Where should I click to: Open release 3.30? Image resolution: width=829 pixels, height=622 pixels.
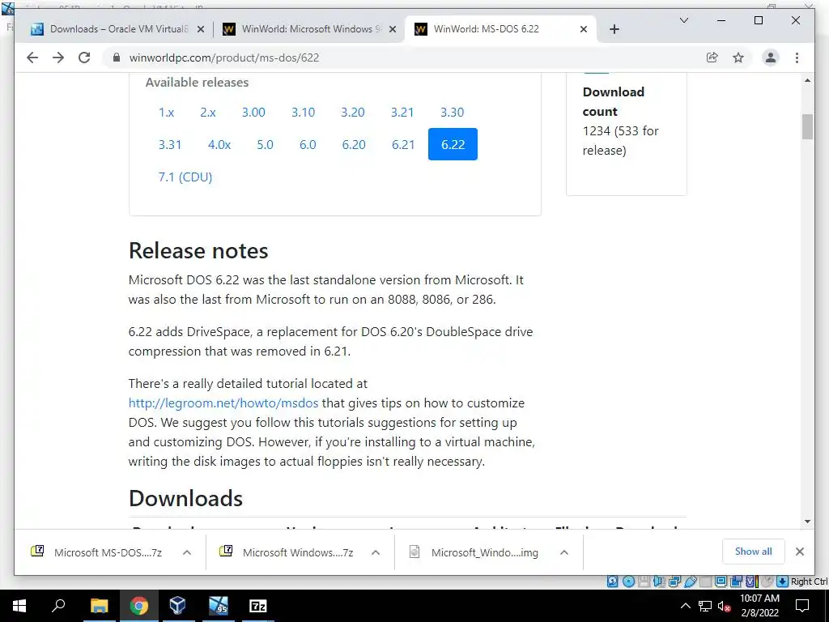pyautogui.click(x=452, y=112)
